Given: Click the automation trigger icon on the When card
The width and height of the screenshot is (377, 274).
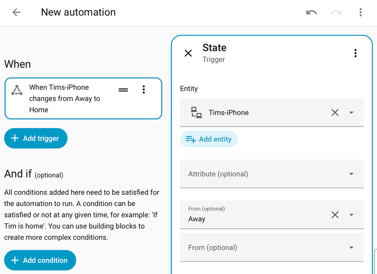Looking at the screenshot, I should click(x=17, y=90).
